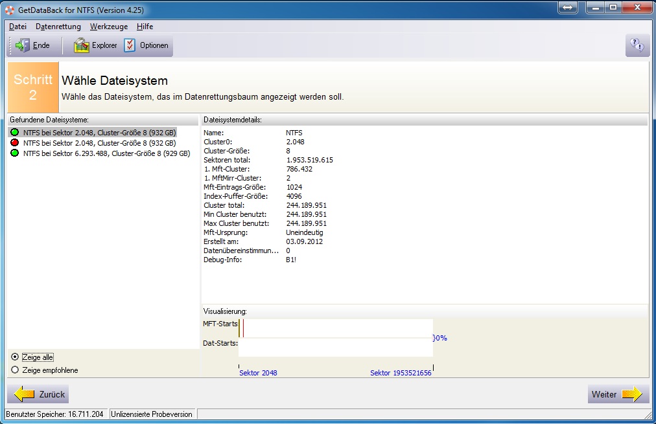Viewport: 656px width, 424px height.
Task: Click green dot of NTFS at Sektor 6.293.488
Action: [x=15, y=153]
